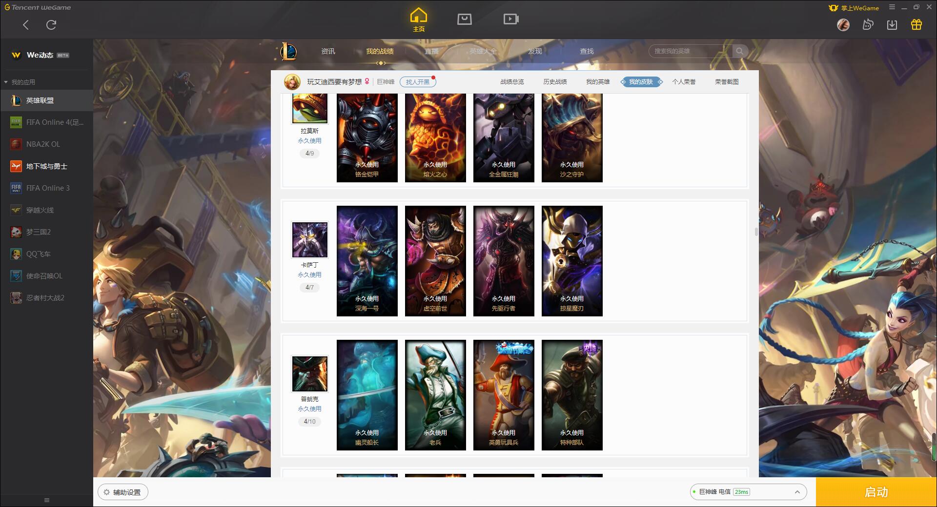The image size is (937, 507).
Task: Click the refresh icon
Action: pyautogui.click(x=51, y=25)
